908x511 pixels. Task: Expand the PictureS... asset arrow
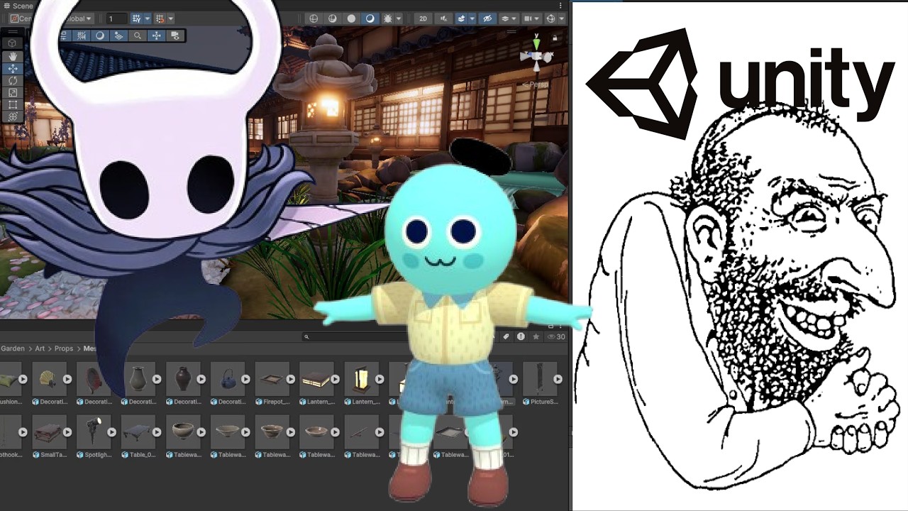click(558, 379)
